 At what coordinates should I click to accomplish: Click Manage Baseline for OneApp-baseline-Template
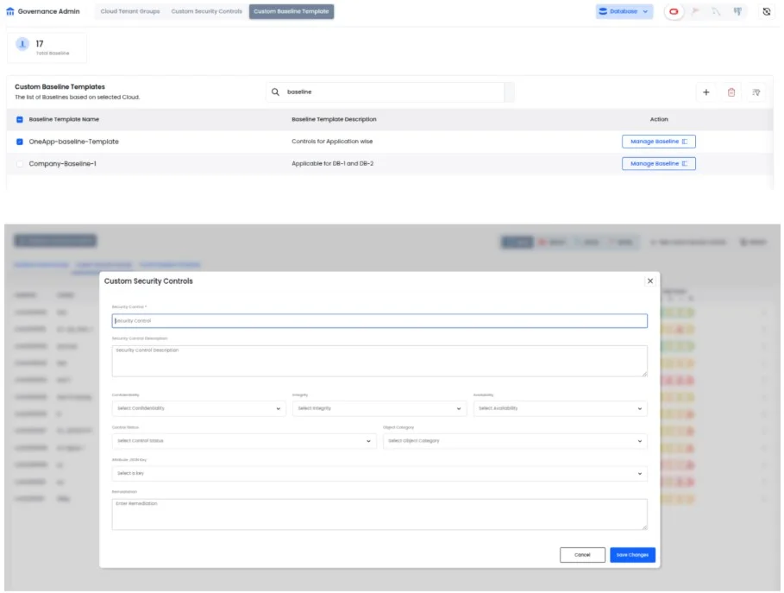658,142
